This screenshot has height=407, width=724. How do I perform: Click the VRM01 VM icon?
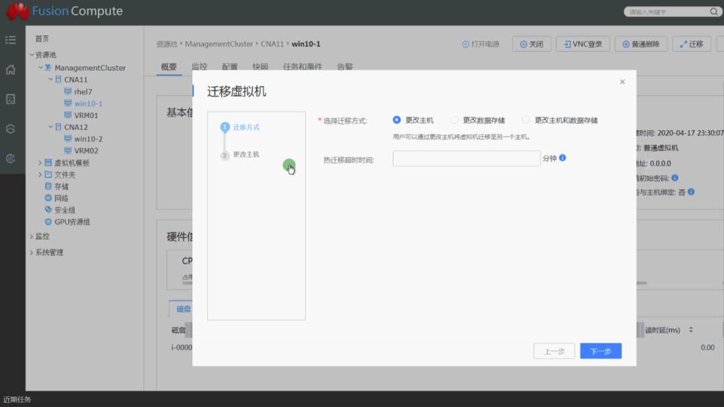click(x=68, y=115)
